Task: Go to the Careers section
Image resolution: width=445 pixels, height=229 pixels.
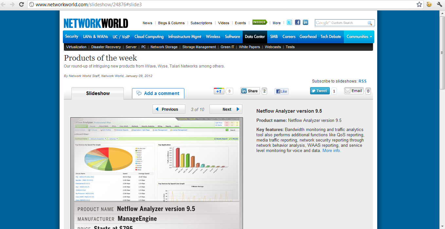Action: point(289,37)
